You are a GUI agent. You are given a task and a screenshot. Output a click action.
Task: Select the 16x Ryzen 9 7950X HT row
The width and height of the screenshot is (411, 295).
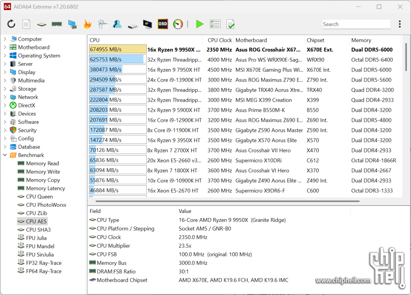click(x=245, y=70)
